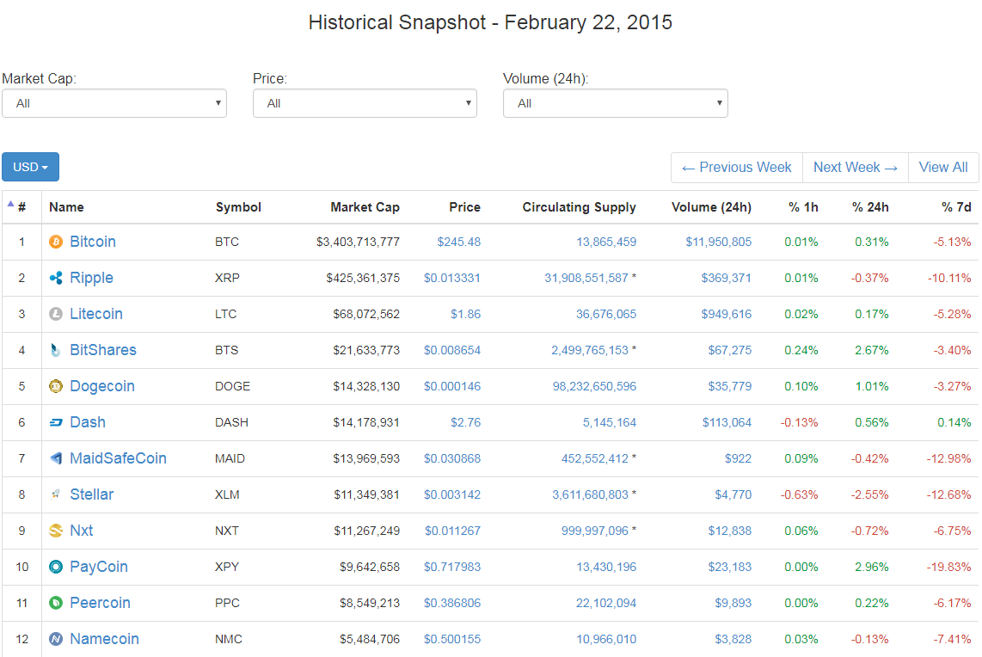Sort by the Price column header
The image size is (982, 657).
[x=464, y=207]
